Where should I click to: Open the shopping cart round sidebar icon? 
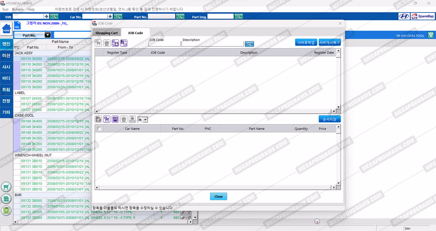pos(6,187)
